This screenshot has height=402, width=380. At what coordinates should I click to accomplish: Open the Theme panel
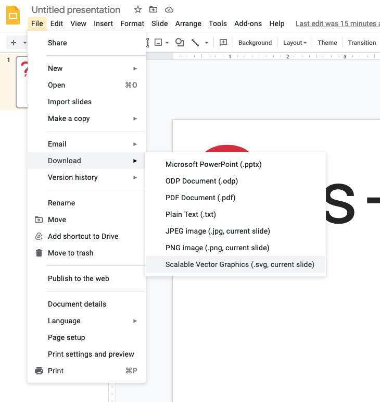(327, 43)
